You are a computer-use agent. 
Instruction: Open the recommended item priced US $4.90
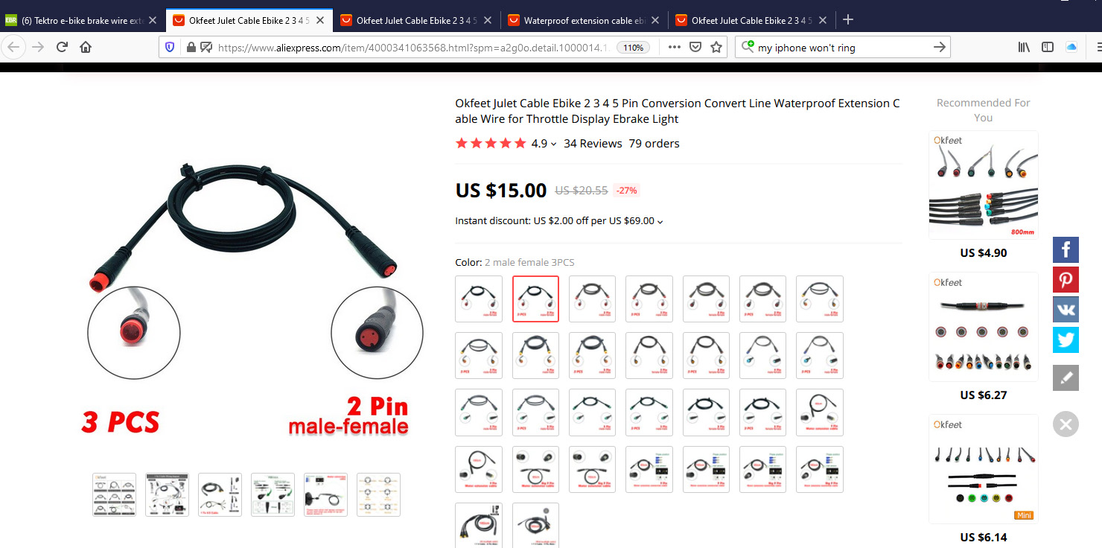(x=984, y=195)
